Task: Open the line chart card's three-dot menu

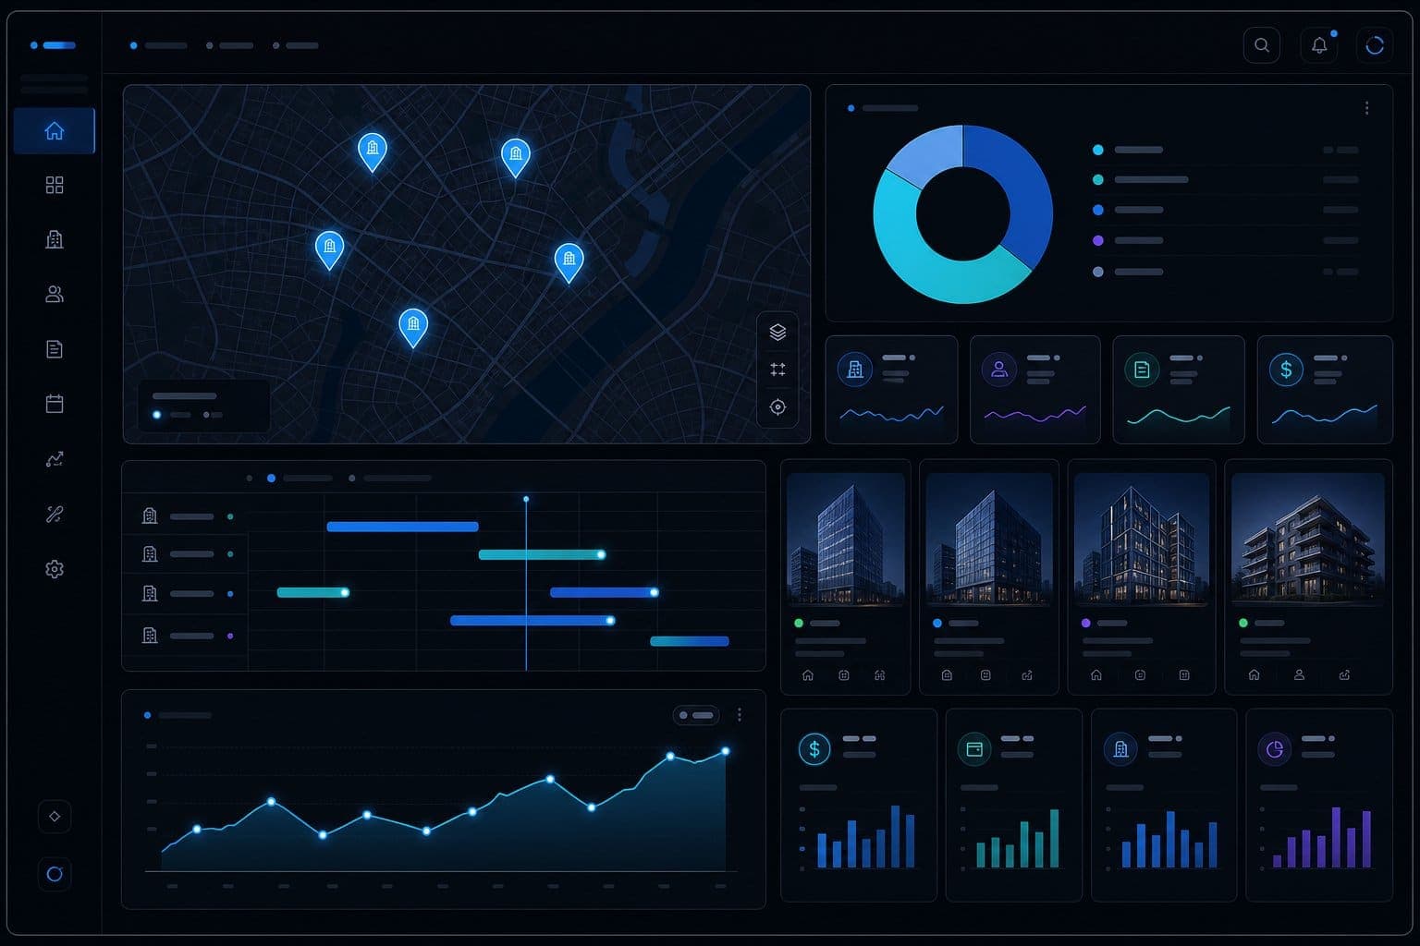Action: (x=739, y=715)
